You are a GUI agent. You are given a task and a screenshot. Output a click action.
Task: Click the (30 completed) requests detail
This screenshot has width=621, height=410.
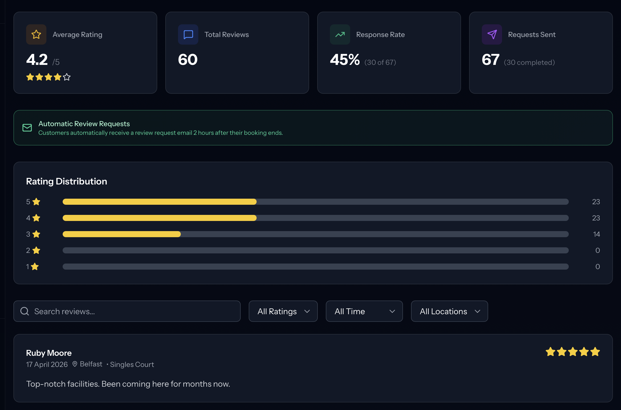point(529,62)
